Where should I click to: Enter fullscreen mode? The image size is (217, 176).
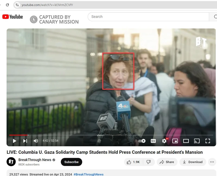208,141
